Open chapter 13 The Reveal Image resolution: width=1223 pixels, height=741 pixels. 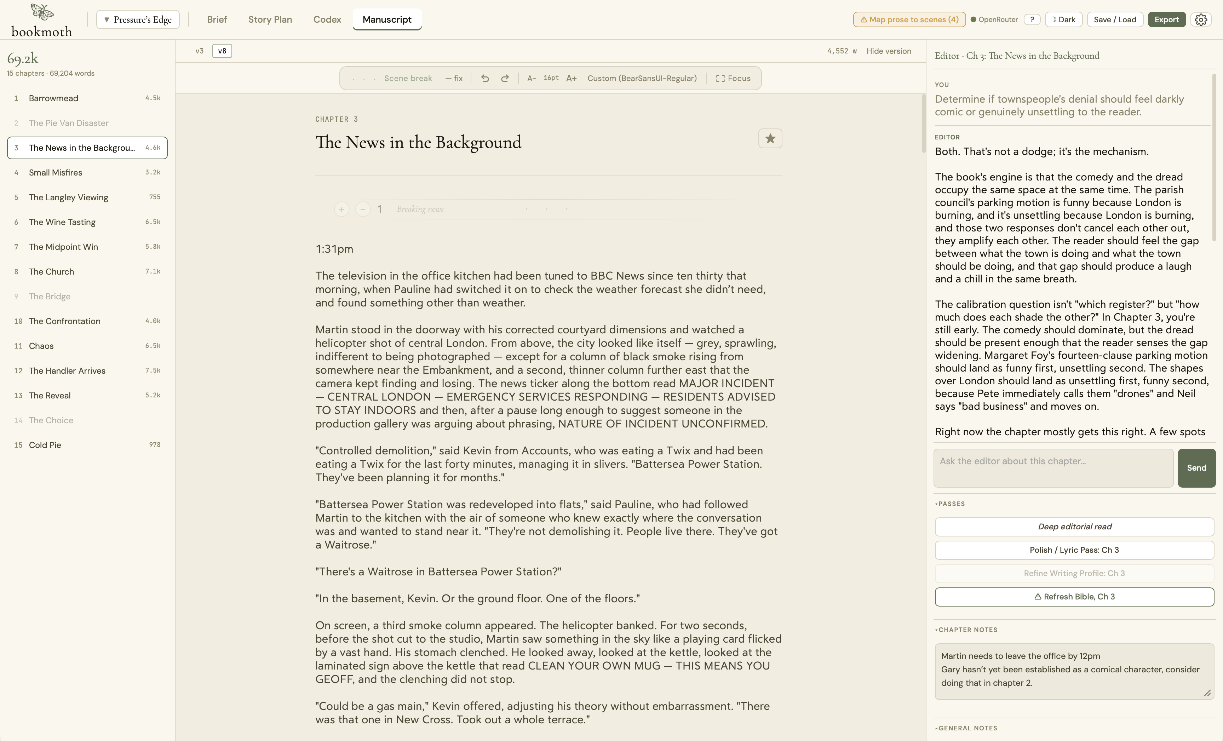click(87, 396)
